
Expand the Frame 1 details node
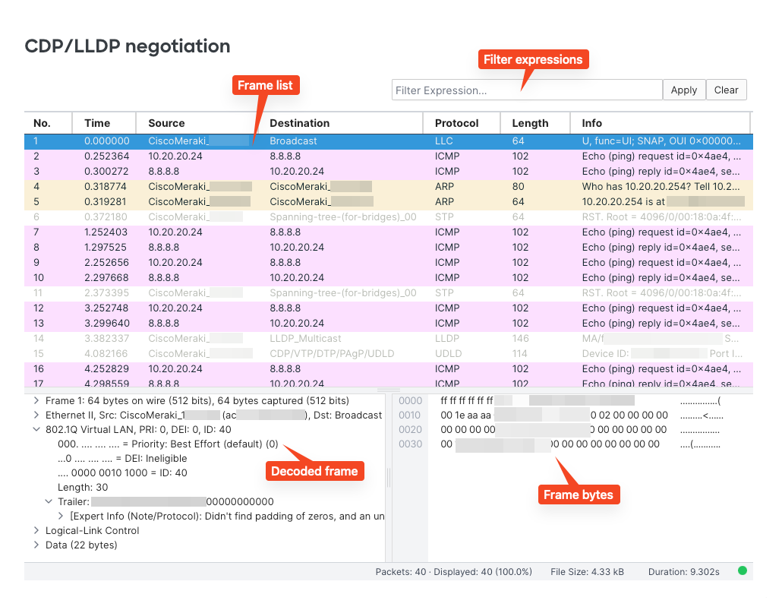tap(36, 400)
